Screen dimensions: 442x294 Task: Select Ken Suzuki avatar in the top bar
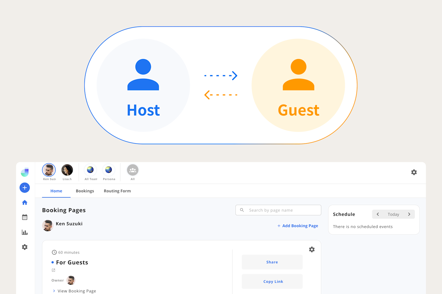tap(49, 170)
